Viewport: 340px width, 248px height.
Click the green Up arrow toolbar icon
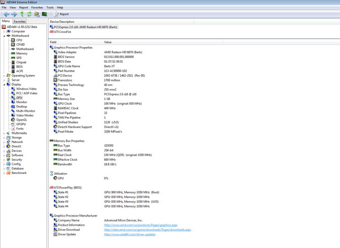click(x=22, y=14)
